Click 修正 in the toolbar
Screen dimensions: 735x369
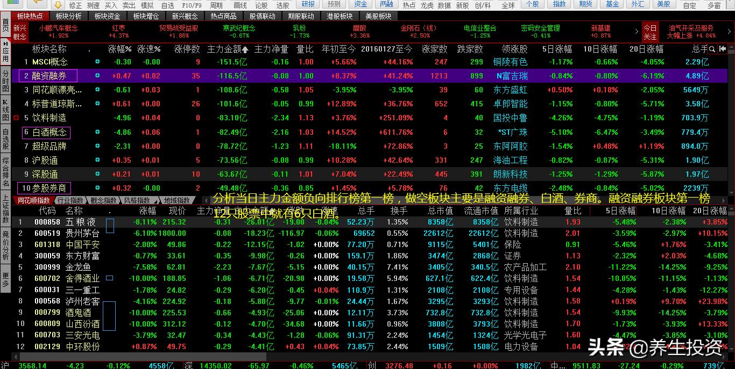[75, 5]
